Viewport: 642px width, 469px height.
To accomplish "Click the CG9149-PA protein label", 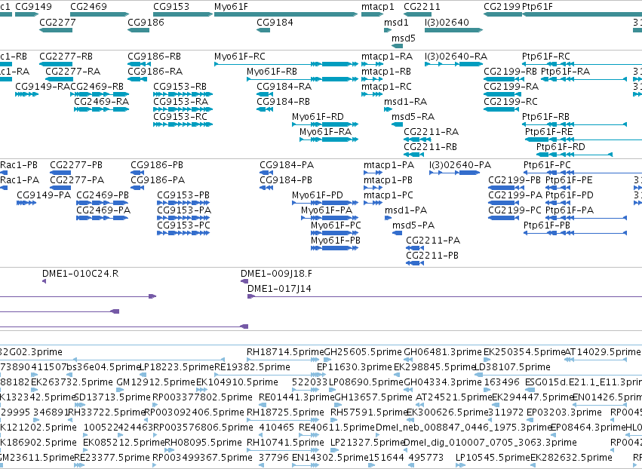I will [x=44, y=195].
